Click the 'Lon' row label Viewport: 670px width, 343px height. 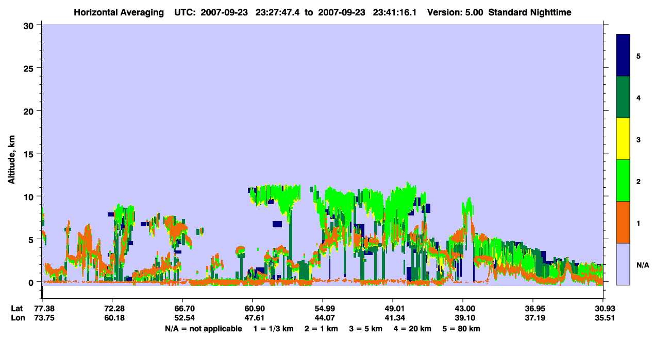(18, 317)
